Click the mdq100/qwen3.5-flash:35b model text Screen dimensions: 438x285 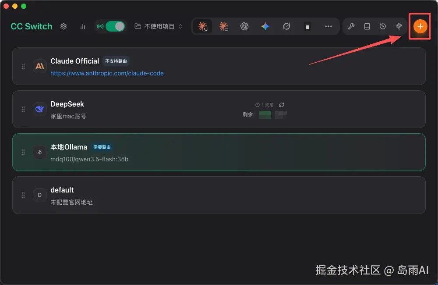[89, 159]
